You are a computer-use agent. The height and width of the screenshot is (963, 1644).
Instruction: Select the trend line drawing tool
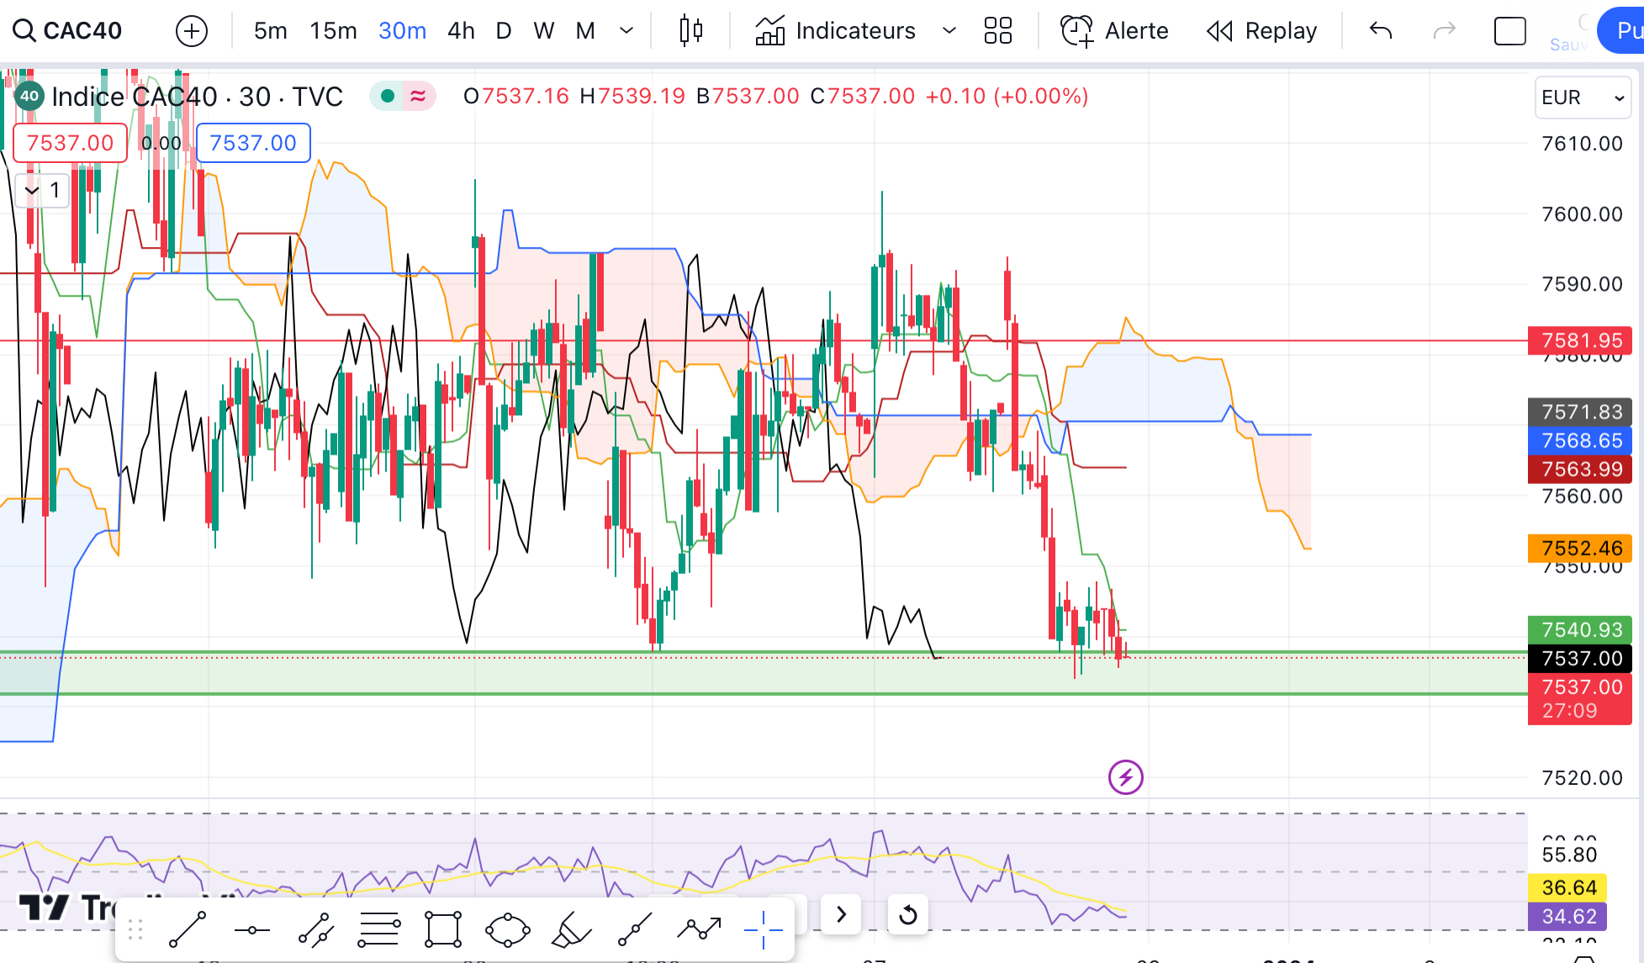click(188, 930)
